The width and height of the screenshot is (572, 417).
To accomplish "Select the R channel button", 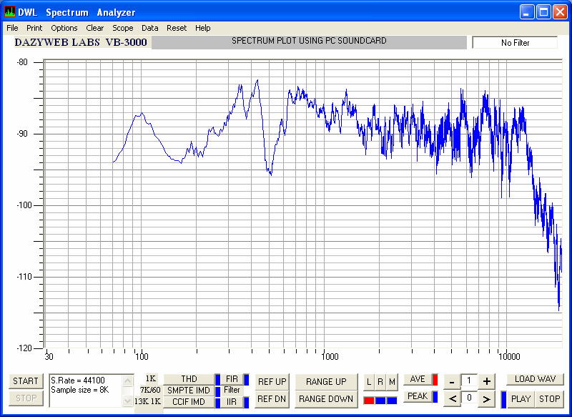I will [380, 382].
